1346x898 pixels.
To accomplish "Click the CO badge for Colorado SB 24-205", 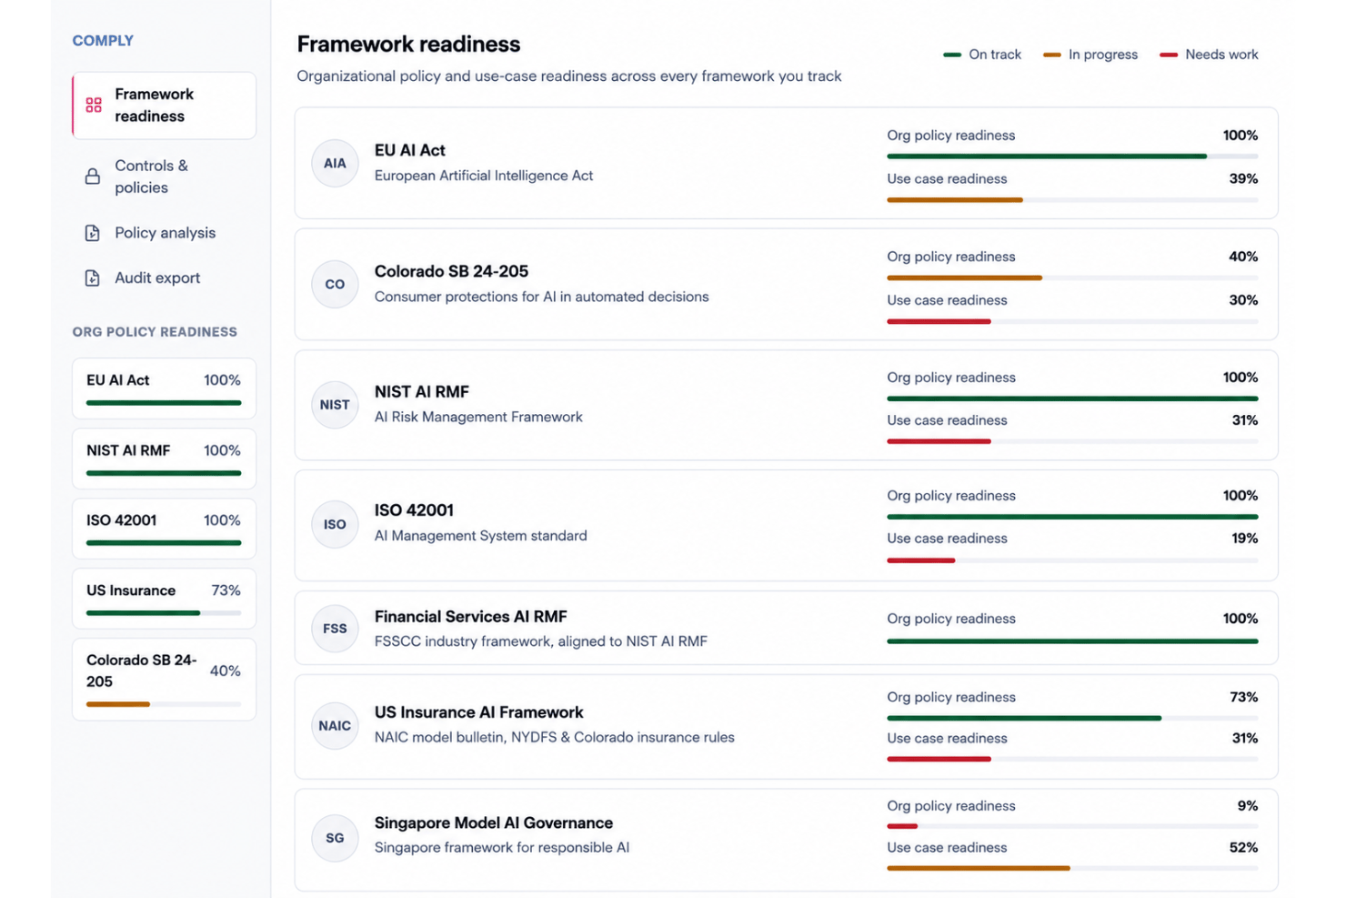I will [335, 284].
